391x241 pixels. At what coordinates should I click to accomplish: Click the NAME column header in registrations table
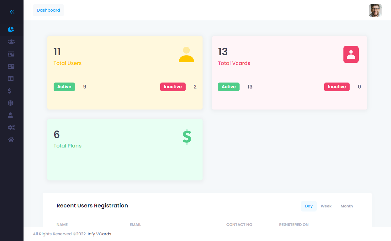(62, 224)
